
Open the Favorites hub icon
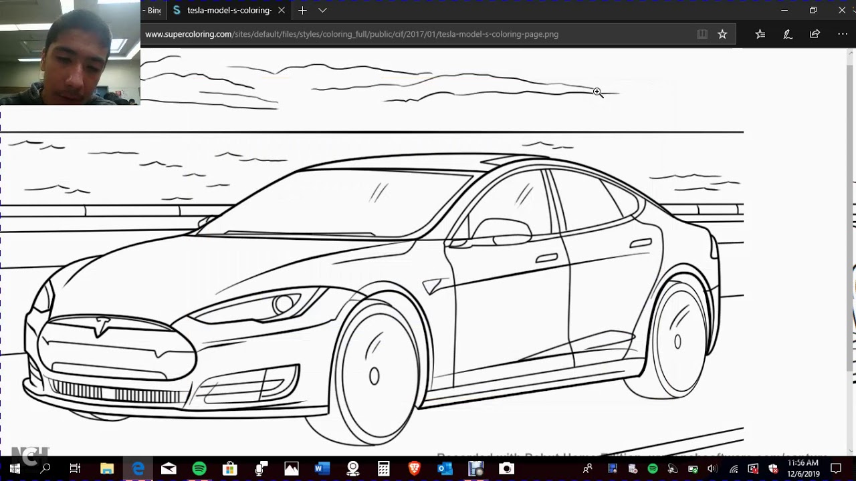760,34
